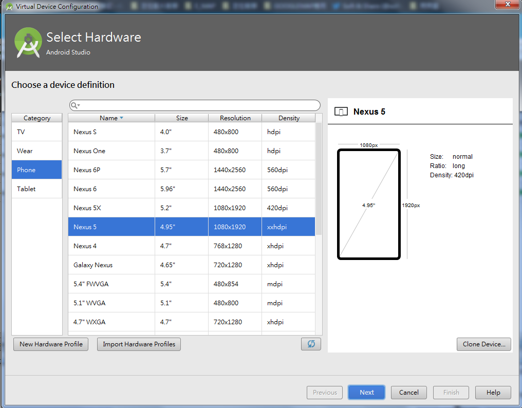Click the Help button

pos(493,393)
